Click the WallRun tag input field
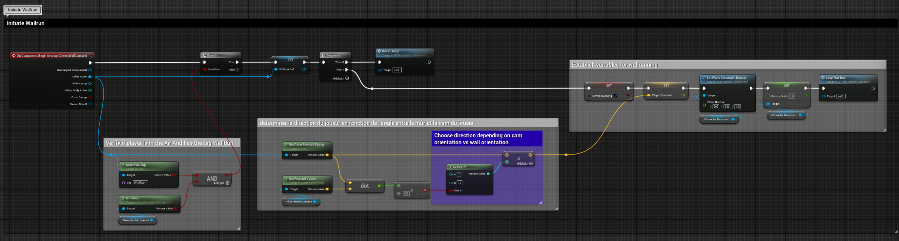The image size is (899, 241). pyautogui.click(x=140, y=183)
